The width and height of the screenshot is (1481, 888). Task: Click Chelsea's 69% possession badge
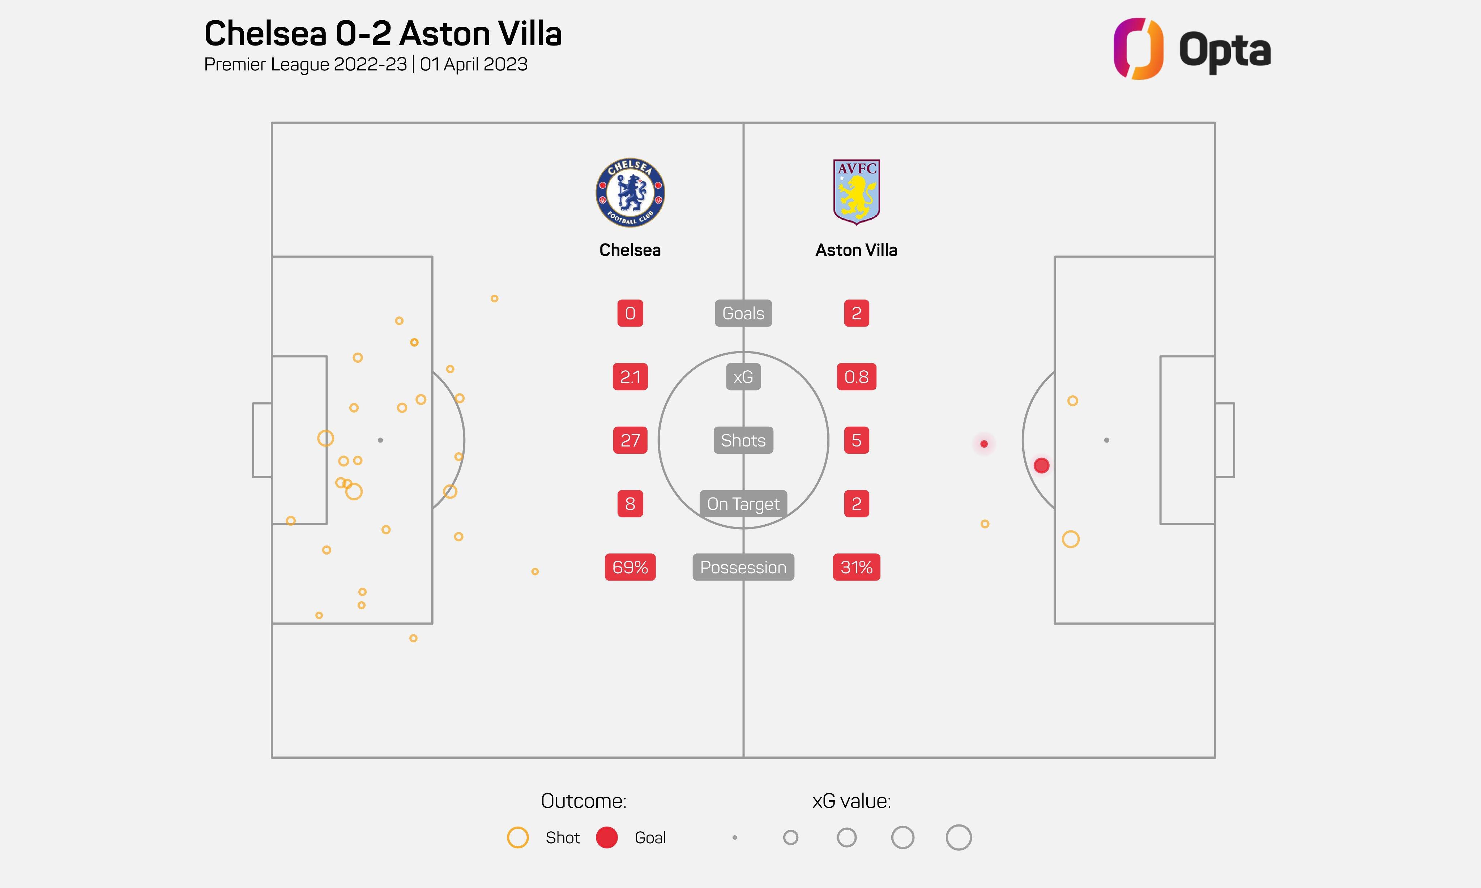pyautogui.click(x=630, y=567)
